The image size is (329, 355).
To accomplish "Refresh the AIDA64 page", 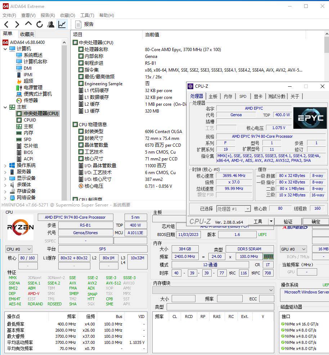I will click(x=40, y=24).
